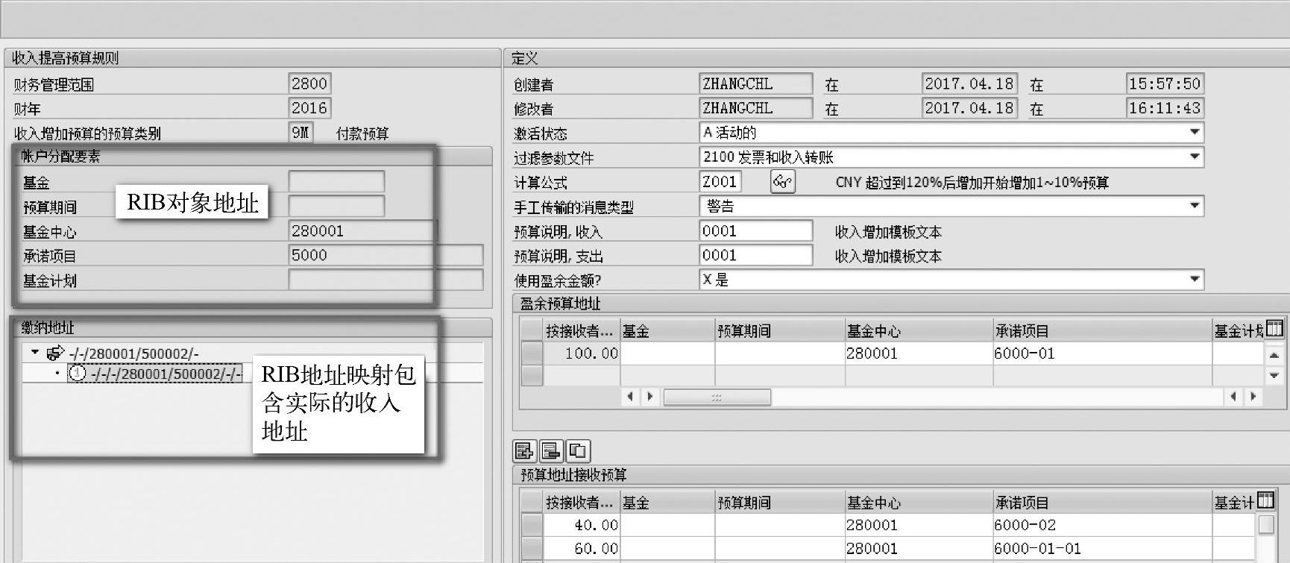
Task: Open column settings icon of 盈余预算地址 table
Action: coord(1274,329)
